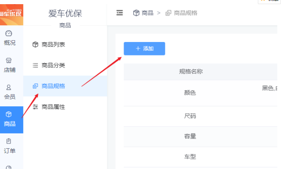Click the 黑色 value in 颜色 row
Image resolution: width=281 pixels, height=169 pixels.
click(268, 88)
